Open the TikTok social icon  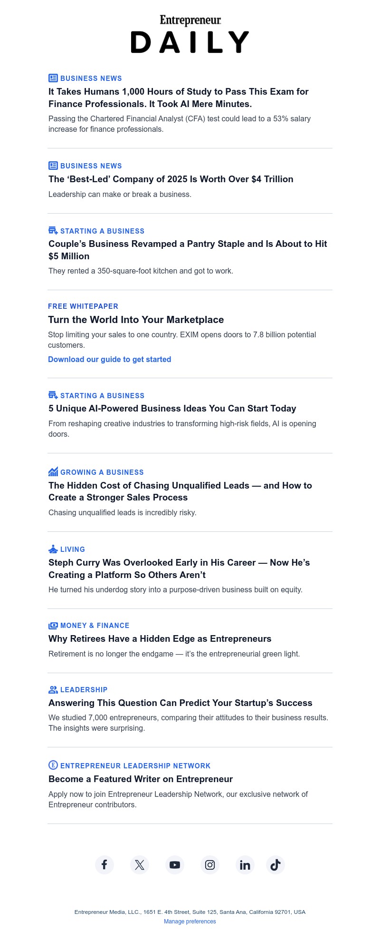coord(275,864)
